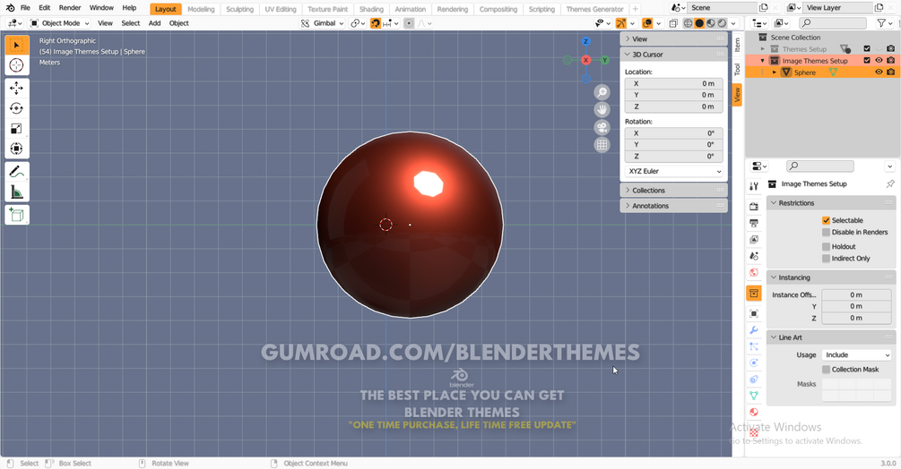
Task: Toggle the snapping magnet button
Action: [x=376, y=23]
